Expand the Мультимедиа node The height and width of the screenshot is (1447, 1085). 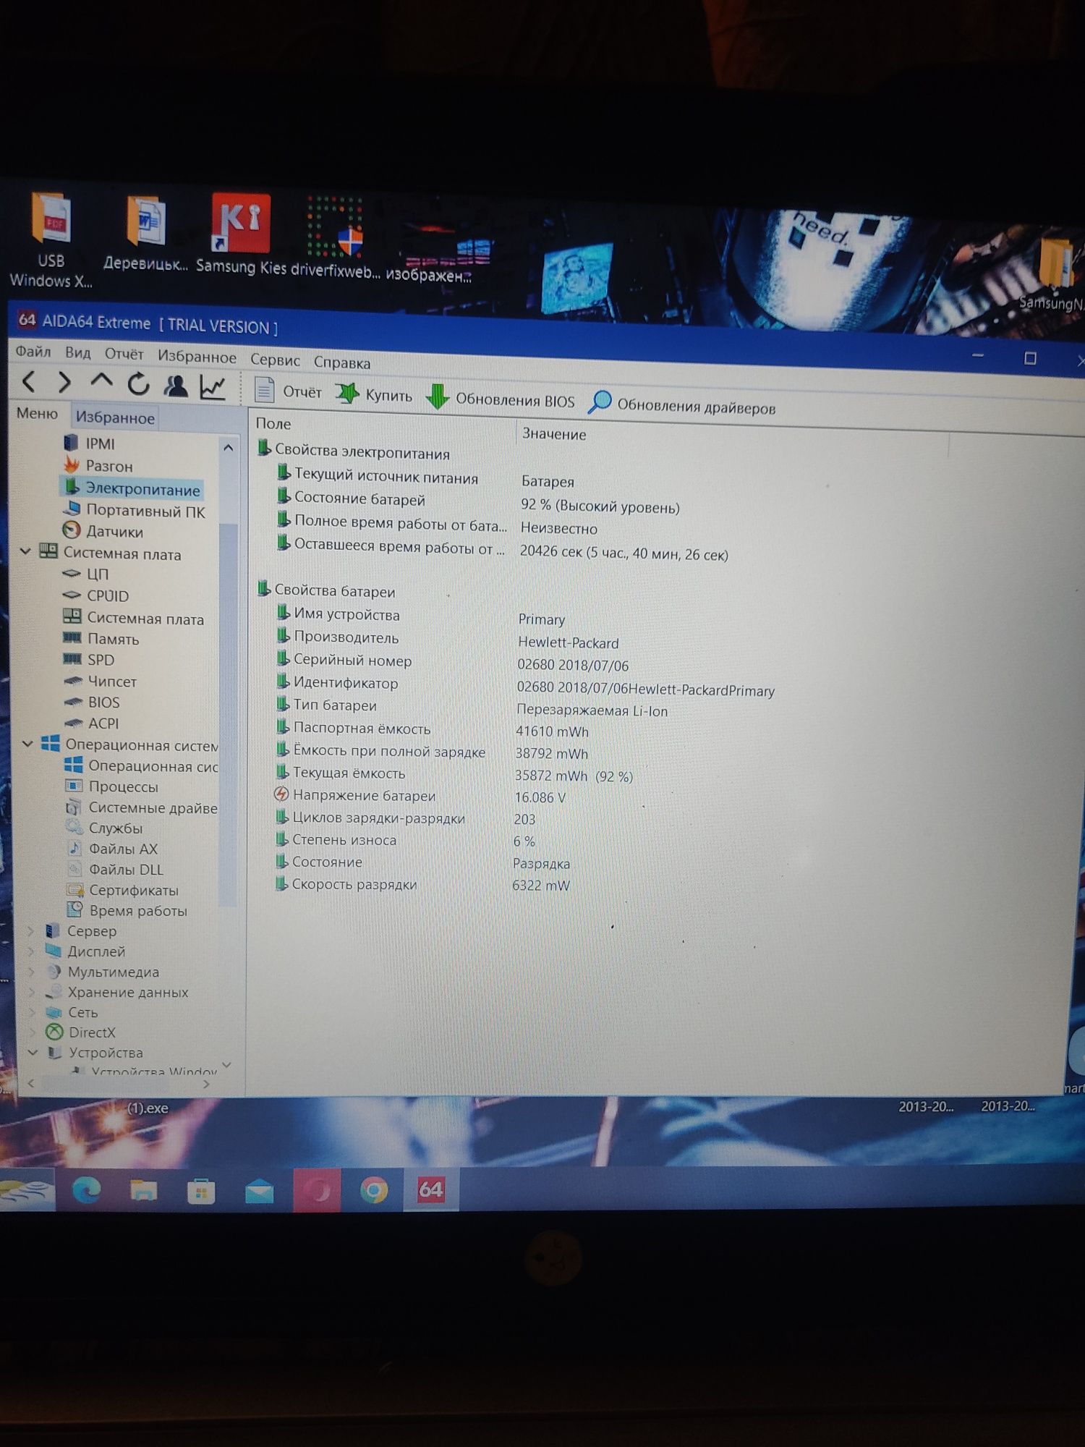click(x=32, y=972)
